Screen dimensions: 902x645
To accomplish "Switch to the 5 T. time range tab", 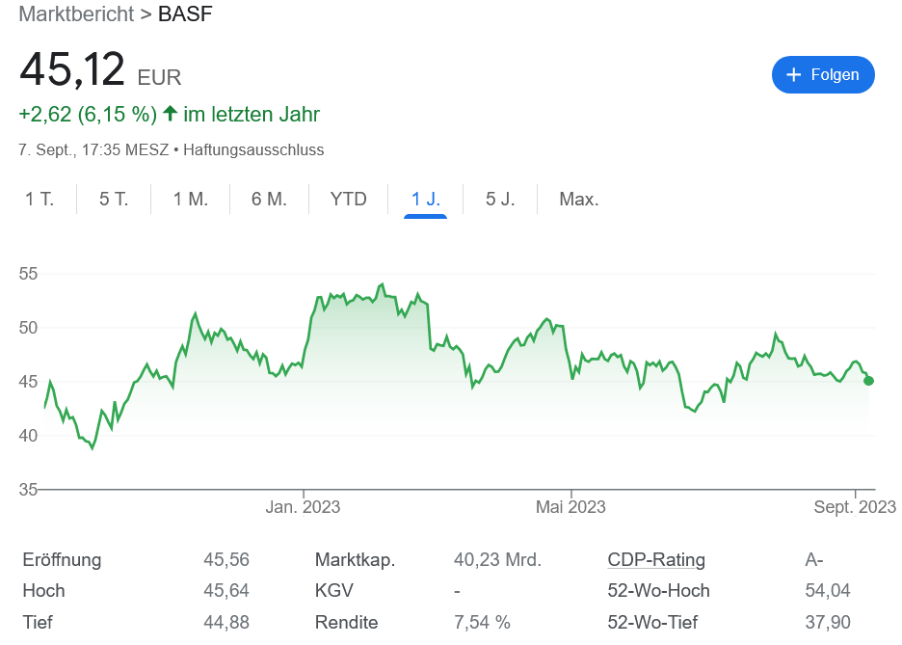I will (x=113, y=199).
